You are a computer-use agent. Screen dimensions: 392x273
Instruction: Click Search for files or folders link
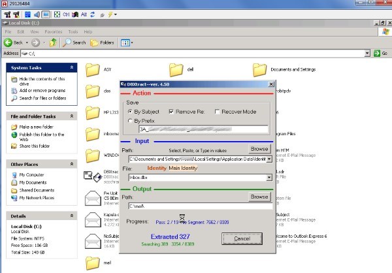tap(42, 98)
